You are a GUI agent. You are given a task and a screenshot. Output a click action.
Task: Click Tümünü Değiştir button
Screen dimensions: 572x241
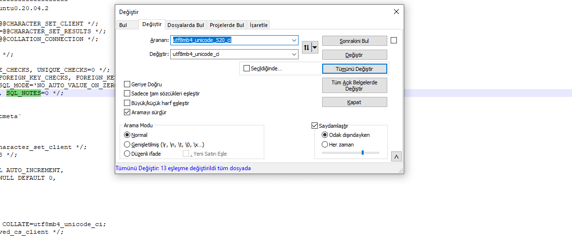click(354, 68)
